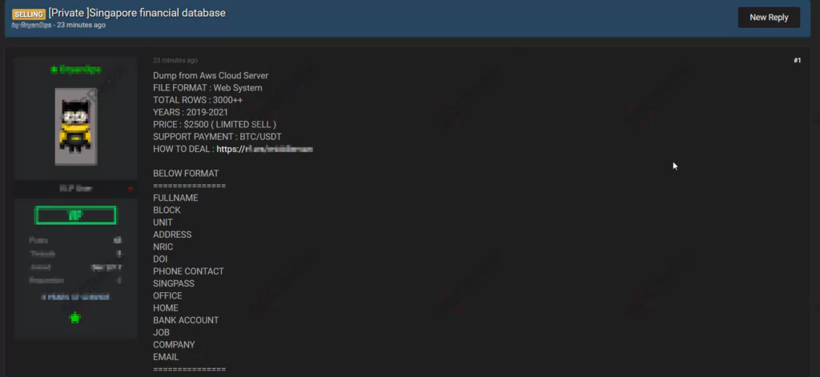820x377 pixels.
Task: Select the YEARS : 2019-2021 line
Action: coord(191,112)
